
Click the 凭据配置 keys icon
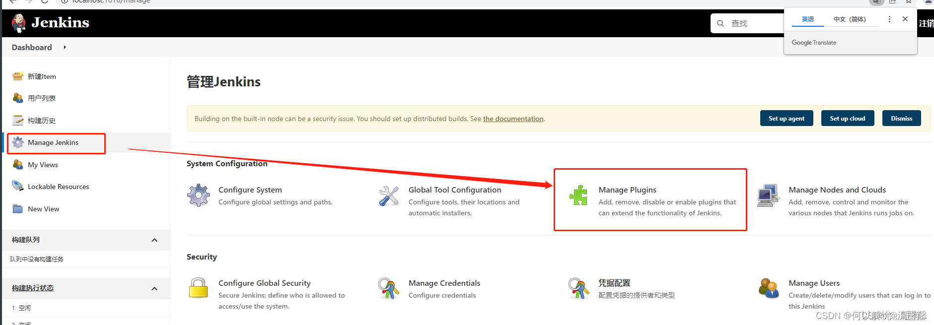[579, 288]
